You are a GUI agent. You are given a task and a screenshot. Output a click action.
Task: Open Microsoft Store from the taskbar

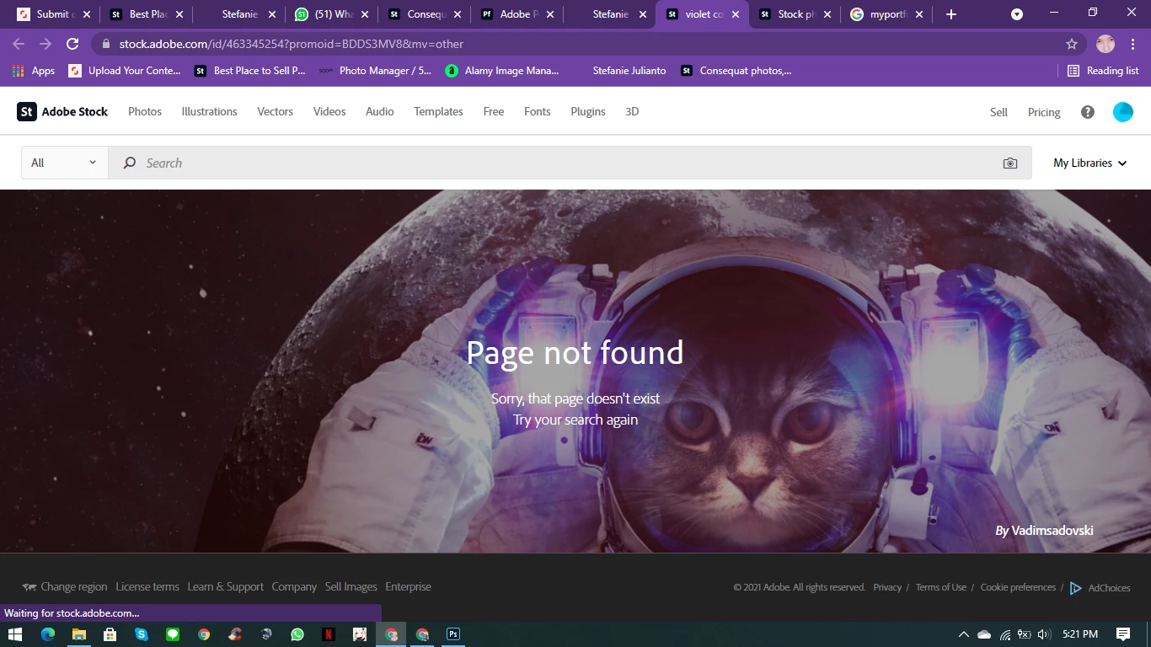point(110,634)
